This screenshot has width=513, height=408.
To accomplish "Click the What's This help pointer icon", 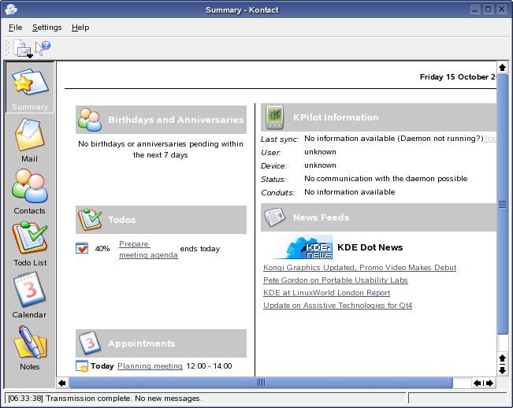I will point(43,48).
